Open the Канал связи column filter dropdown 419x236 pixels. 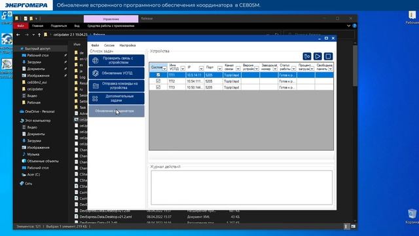[238, 69]
